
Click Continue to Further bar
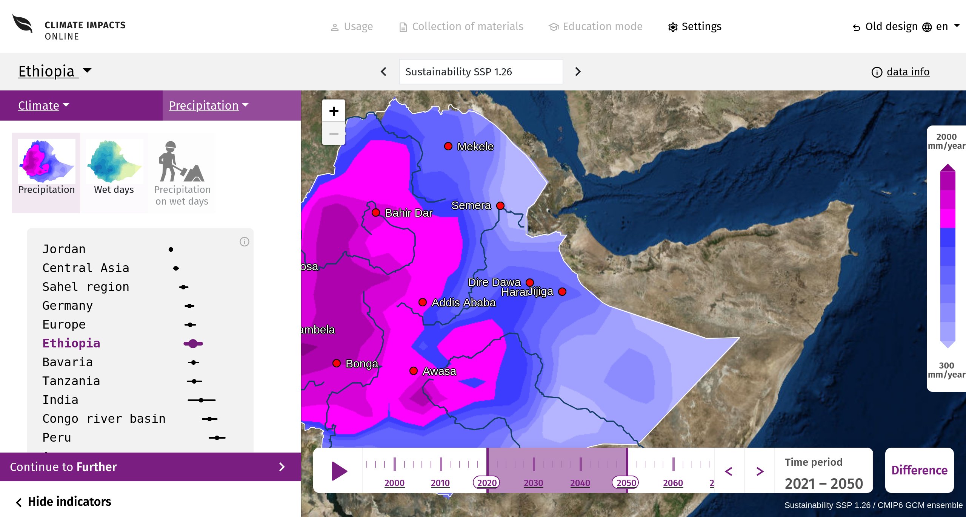click(151, 467)
